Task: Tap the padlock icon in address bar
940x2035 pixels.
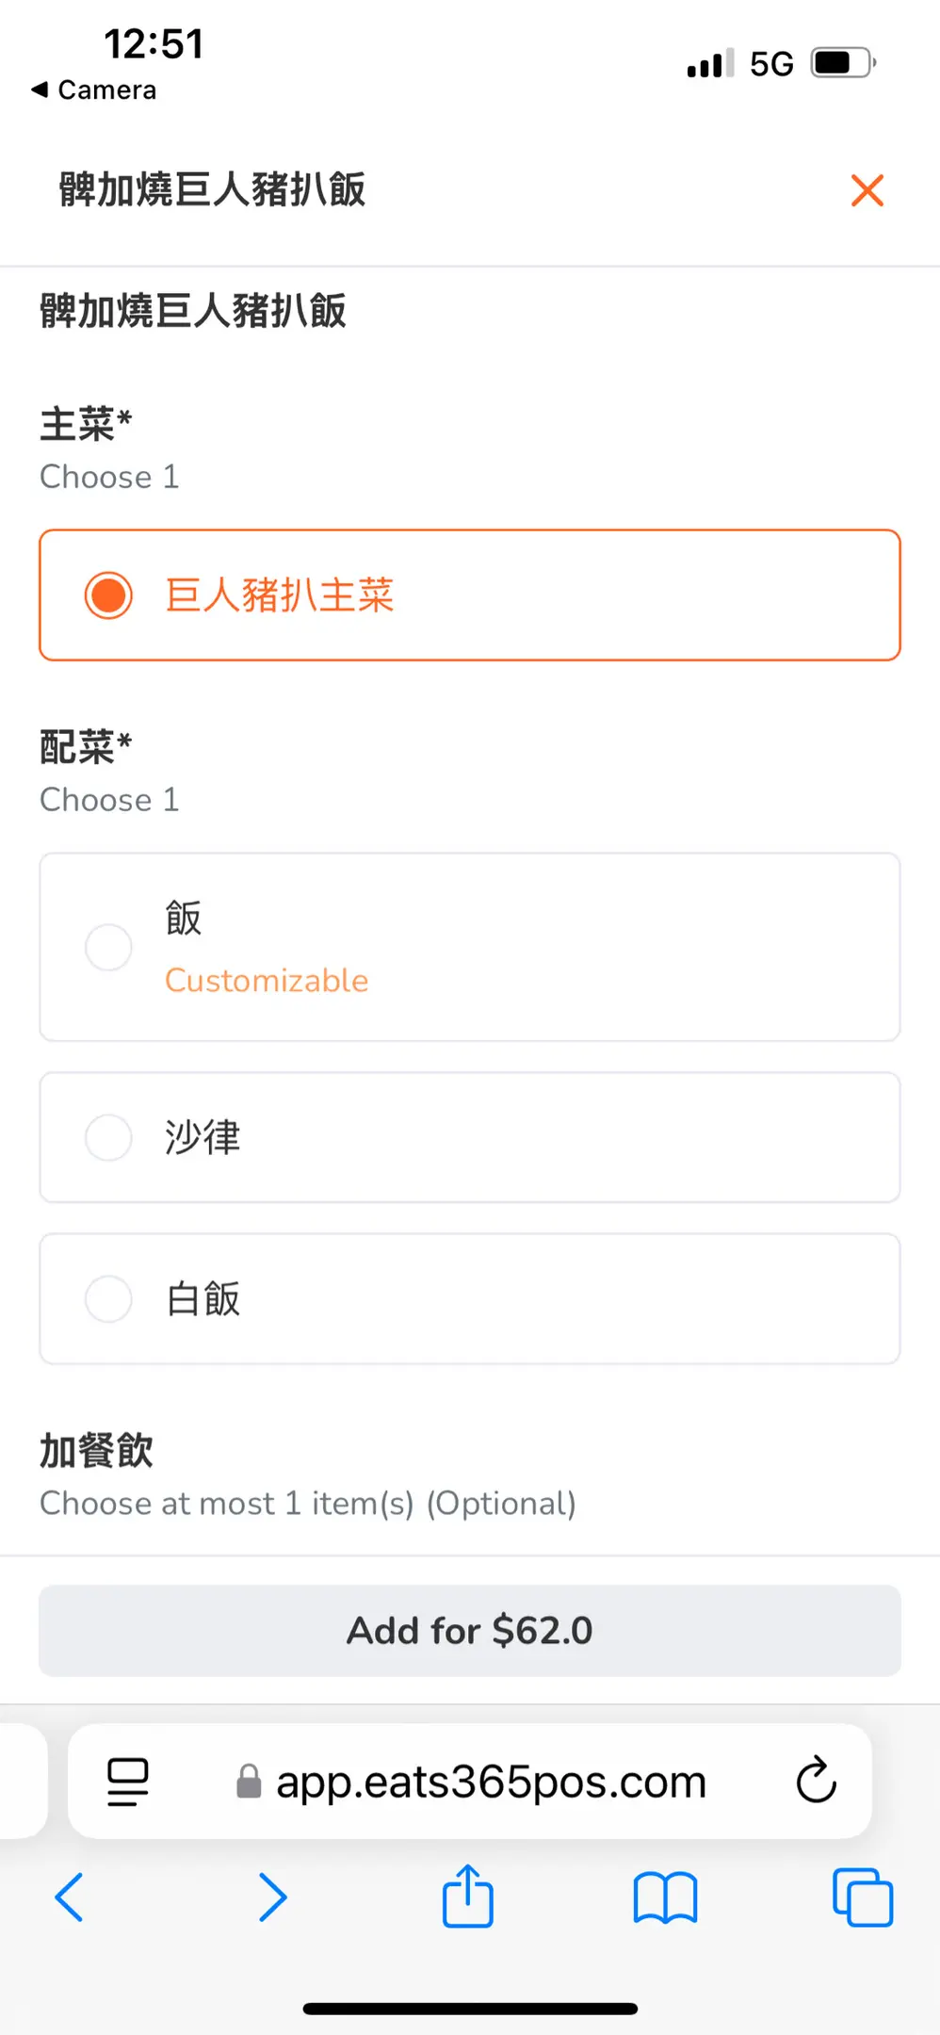Action: click(249, 1782)
